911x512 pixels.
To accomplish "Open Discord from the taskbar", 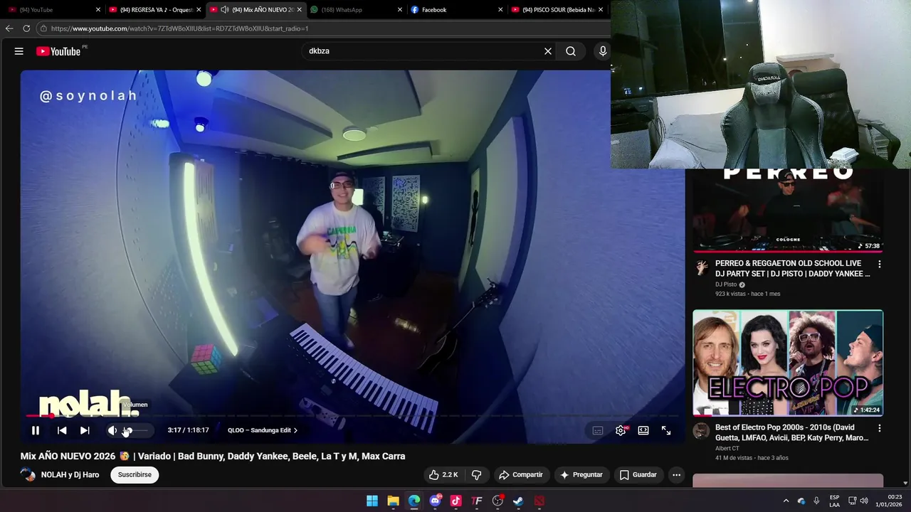I will click(x=435, y=501).
